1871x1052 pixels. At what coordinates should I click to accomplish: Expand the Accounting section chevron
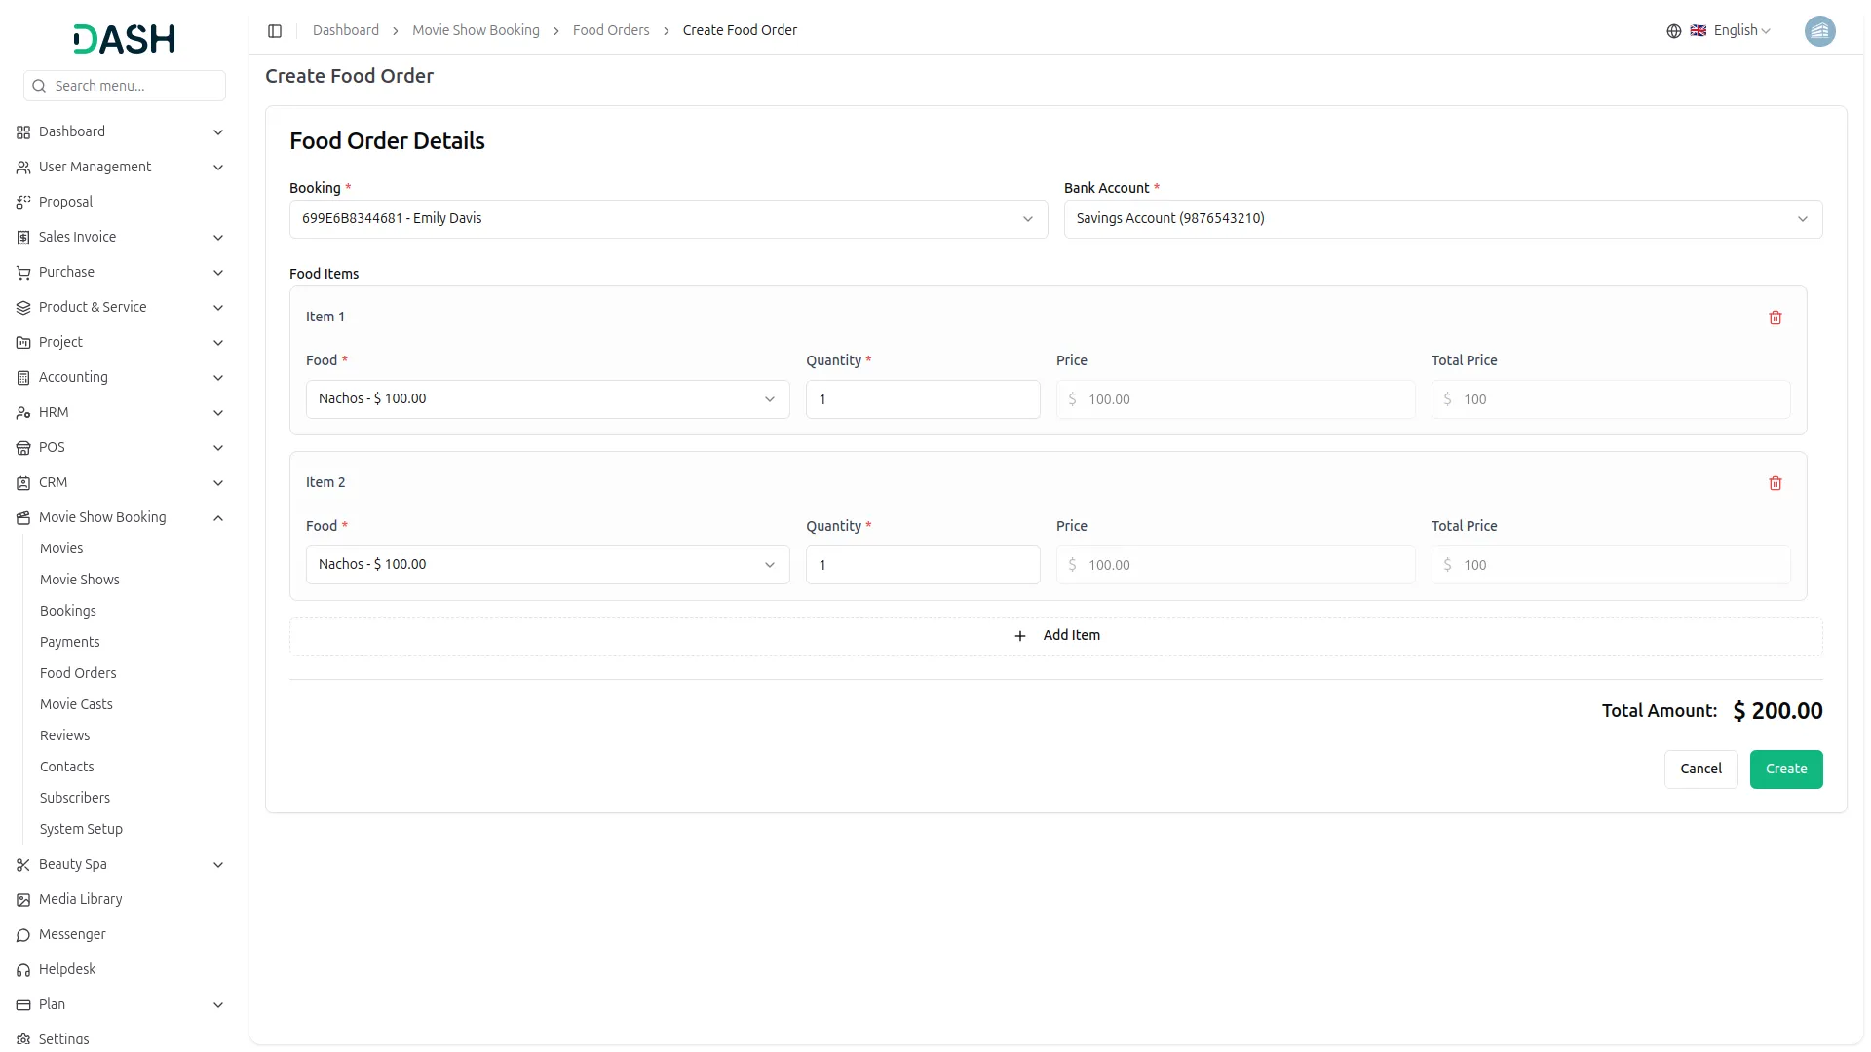[x=218, y=378]
